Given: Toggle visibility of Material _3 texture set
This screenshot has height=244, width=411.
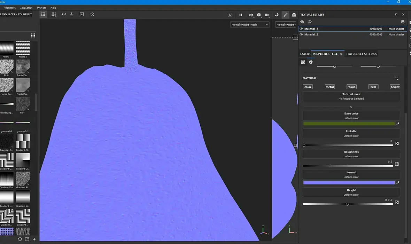Looking at the screenshot, I should click(301, 34).
